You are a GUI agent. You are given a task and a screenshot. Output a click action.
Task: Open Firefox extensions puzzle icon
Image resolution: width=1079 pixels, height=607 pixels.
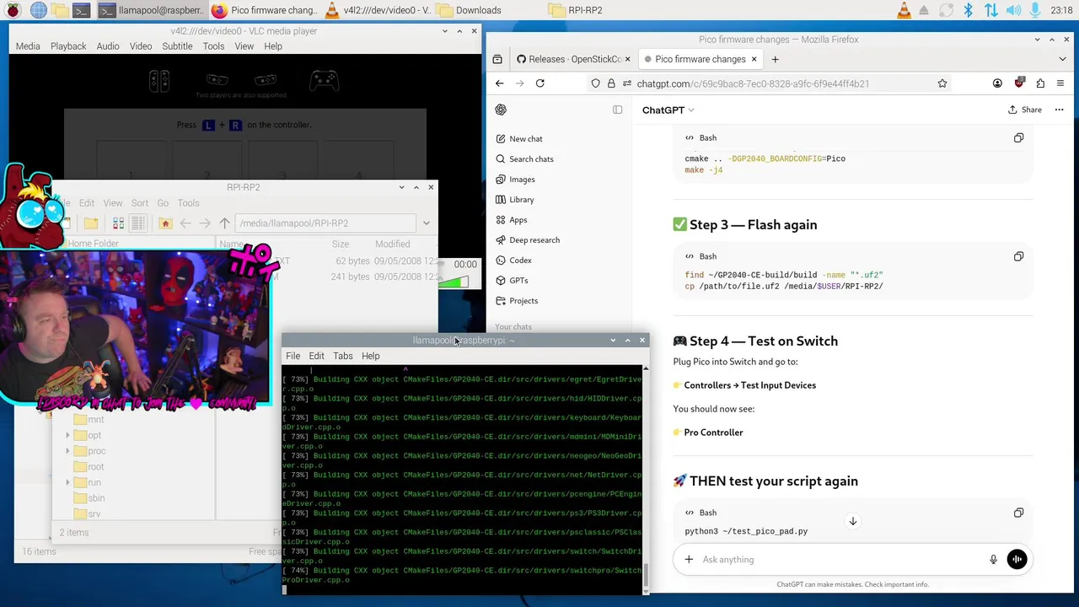click(1040, 83)
